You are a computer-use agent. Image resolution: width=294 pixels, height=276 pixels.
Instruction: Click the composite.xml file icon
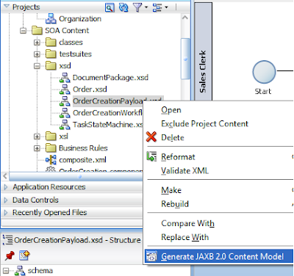51,160
